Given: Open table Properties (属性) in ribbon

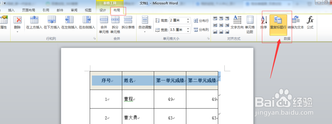Looking at the screenshot, I should click(3, 22).
